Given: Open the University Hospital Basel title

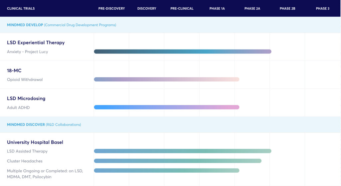Looking at the screenshot, I should (x=35, y=142).
